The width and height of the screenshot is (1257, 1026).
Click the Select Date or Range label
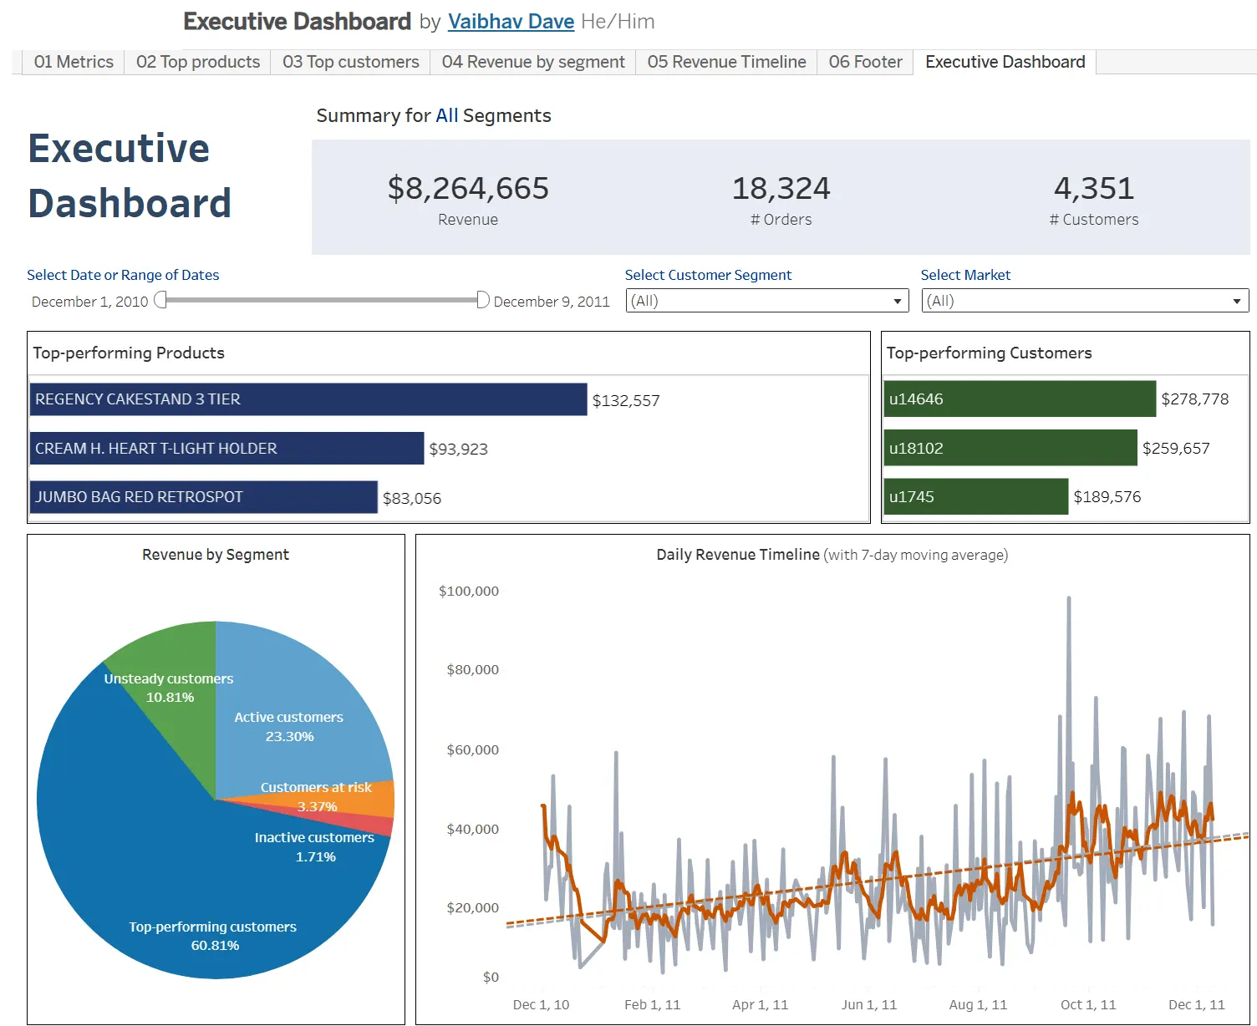coord(123,275)
